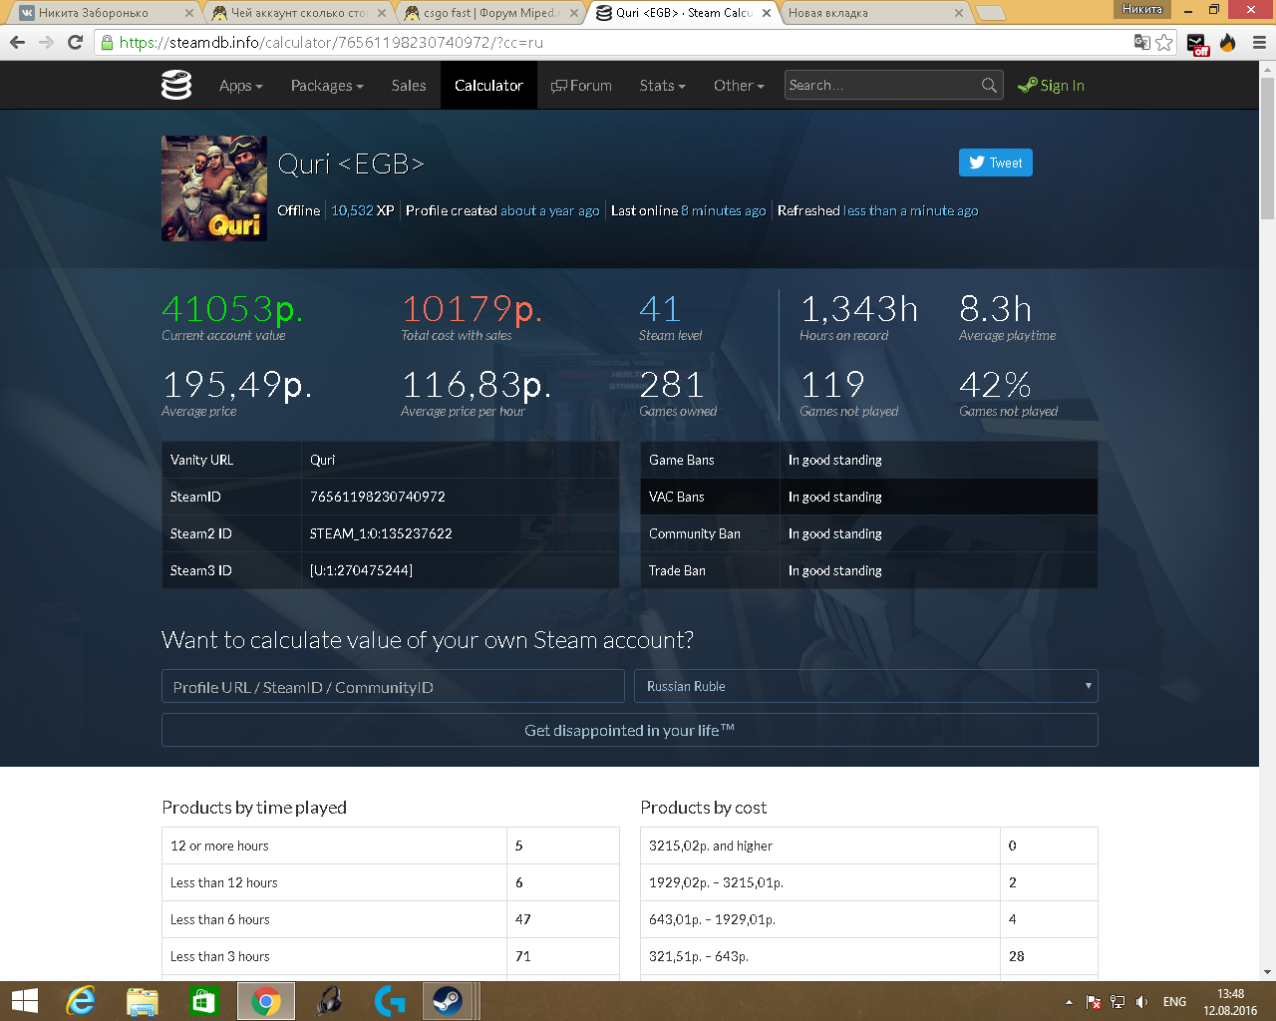Click the flame extension icon in Chrome's toolbar
This screenshot has height=1021, width=1276.
tap(1228, 43)
